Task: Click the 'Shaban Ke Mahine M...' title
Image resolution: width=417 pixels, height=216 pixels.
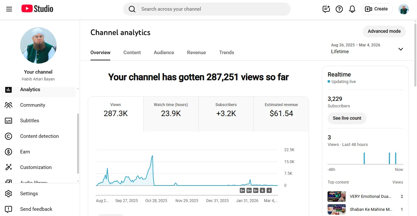Action: pos(371,210)
